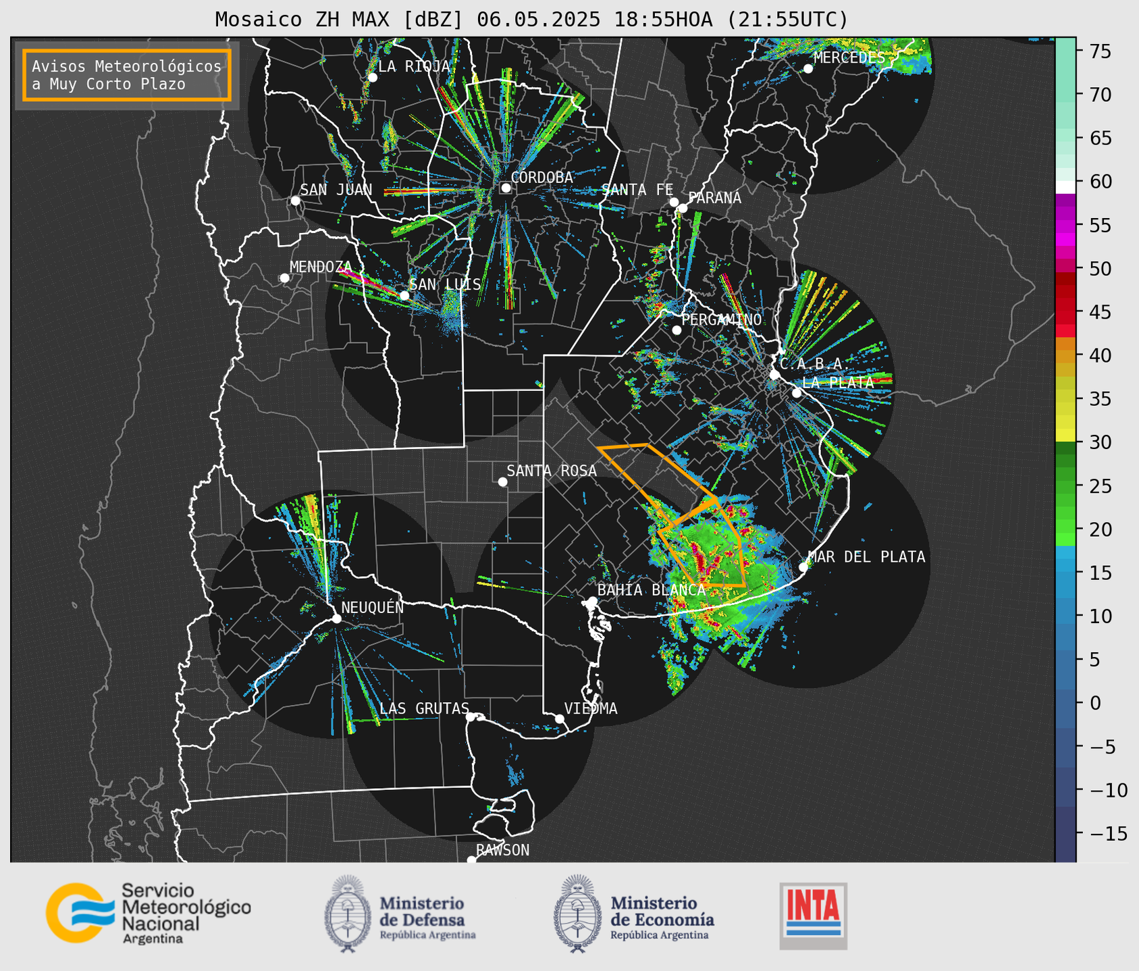
Task: Click the RAWSON city marker dot
Action: [x=471, y=860]
